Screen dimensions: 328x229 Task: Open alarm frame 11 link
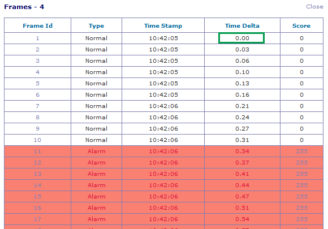(x=37, y=151)
